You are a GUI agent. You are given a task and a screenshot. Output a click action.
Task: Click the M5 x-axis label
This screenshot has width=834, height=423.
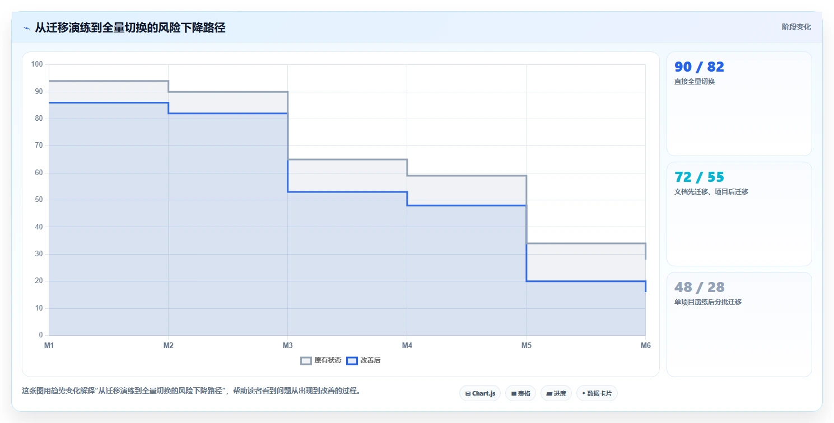(x=527, y=345)
